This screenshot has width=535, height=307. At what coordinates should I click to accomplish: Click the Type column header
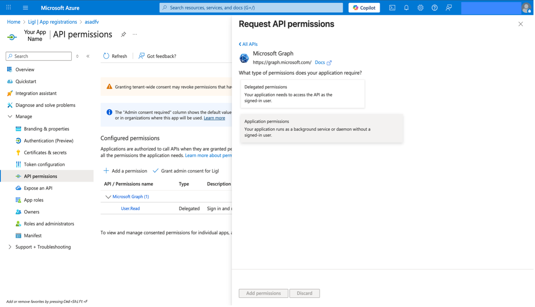coord(184,184)
